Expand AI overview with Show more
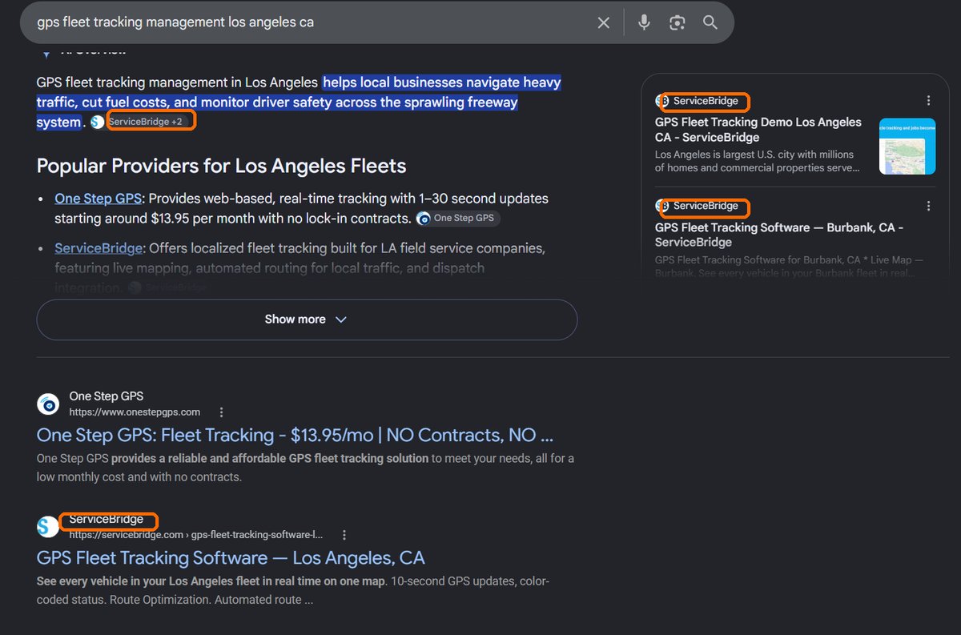Image resolution: width=961 pixels, height=635 pixels. [307, 320]
